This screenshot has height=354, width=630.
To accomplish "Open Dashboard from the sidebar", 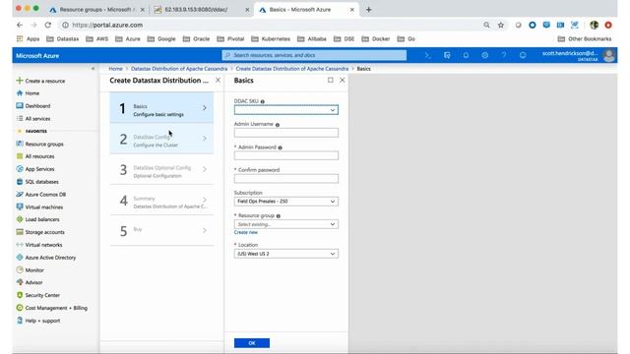I will [32, 106].
